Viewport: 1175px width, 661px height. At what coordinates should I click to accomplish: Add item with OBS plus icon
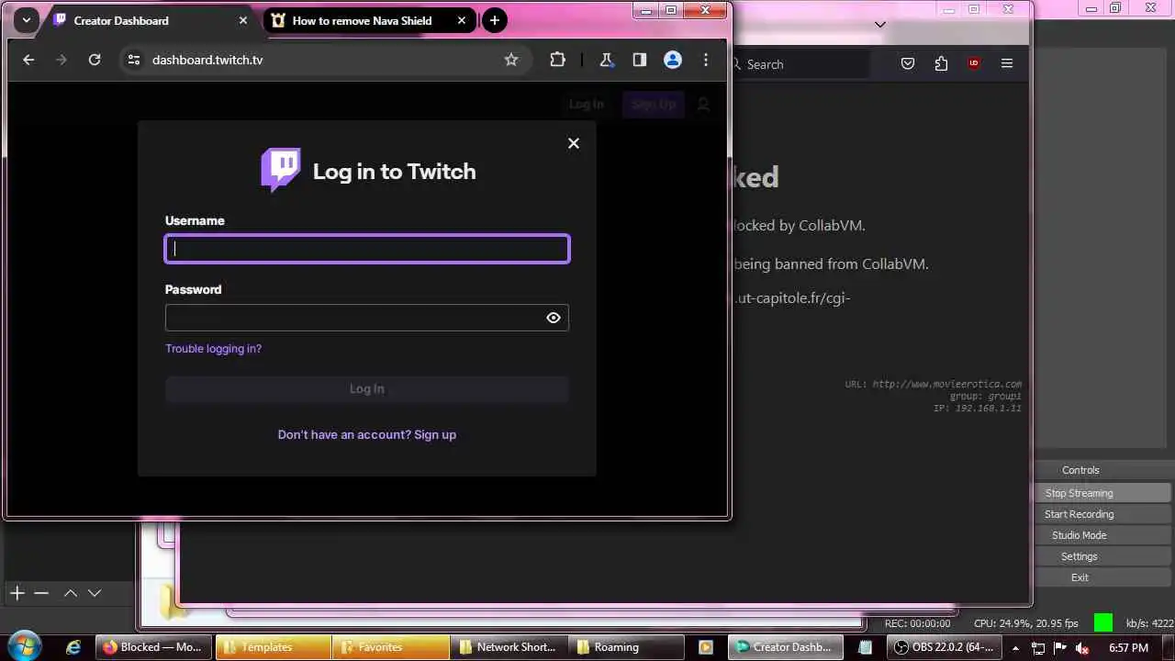coord(17,593)
